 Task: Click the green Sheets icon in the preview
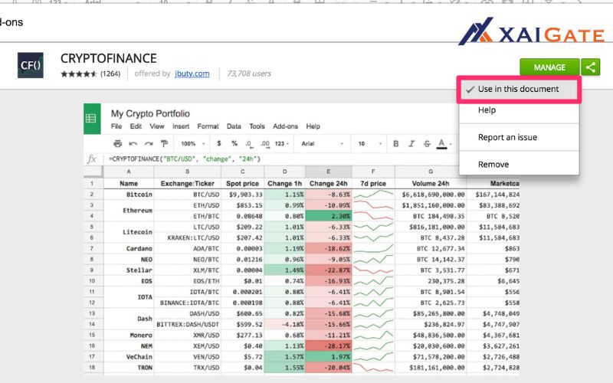(92, 119)
